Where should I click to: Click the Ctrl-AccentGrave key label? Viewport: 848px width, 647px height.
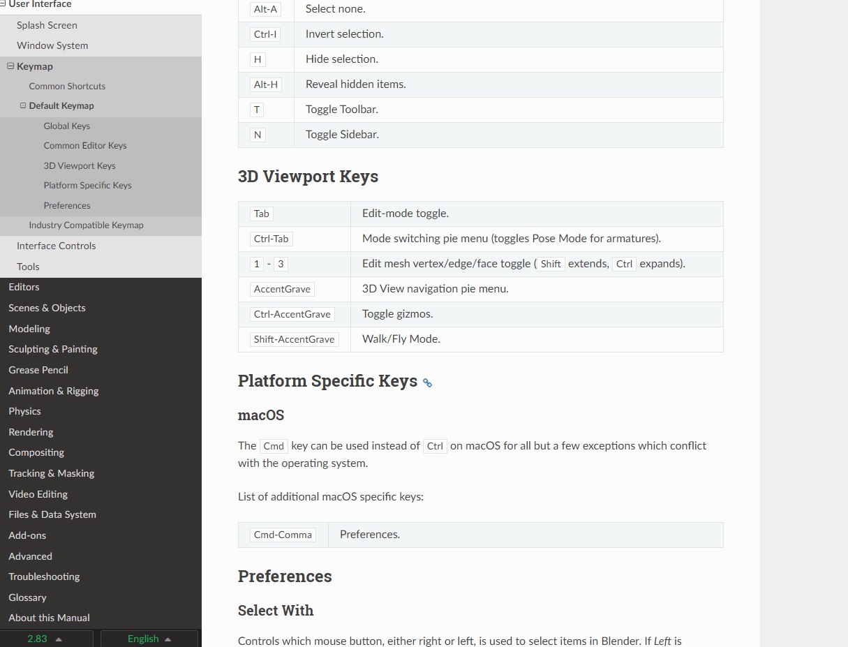point(292,314)
